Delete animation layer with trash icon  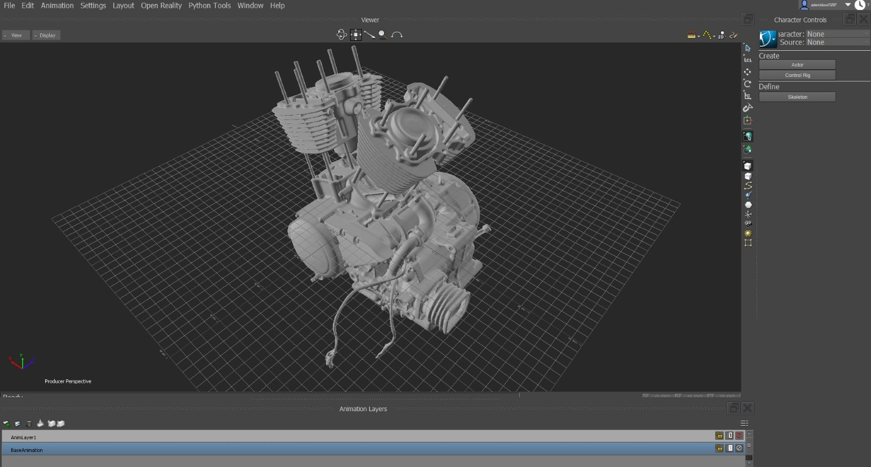tap(29, 423)
